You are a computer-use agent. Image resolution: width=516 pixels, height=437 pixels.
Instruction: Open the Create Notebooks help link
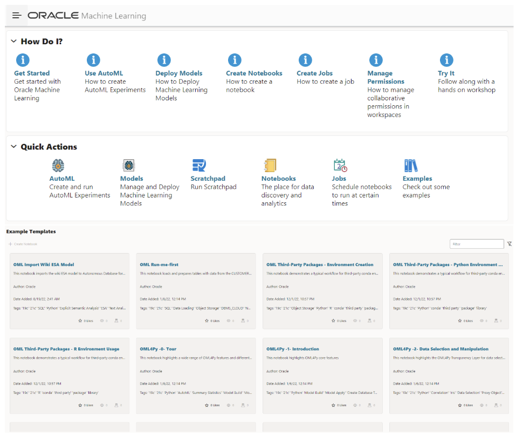[x=254, y=73]
